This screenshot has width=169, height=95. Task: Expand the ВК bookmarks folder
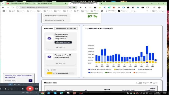[76, 11]
